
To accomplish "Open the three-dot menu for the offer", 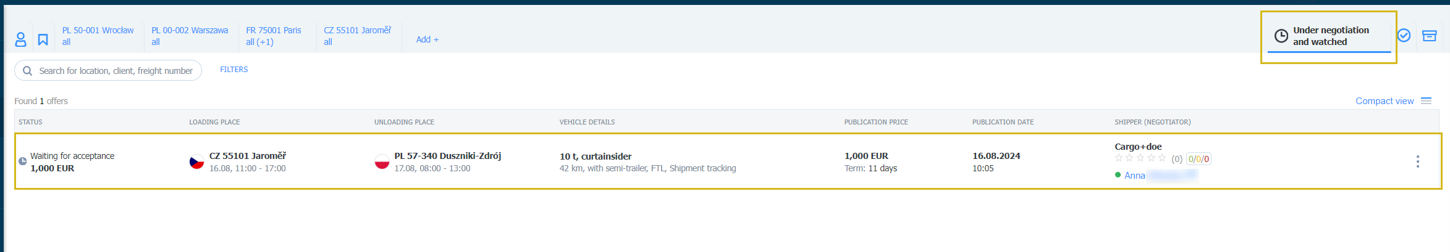I will [x=1417, y=161].
